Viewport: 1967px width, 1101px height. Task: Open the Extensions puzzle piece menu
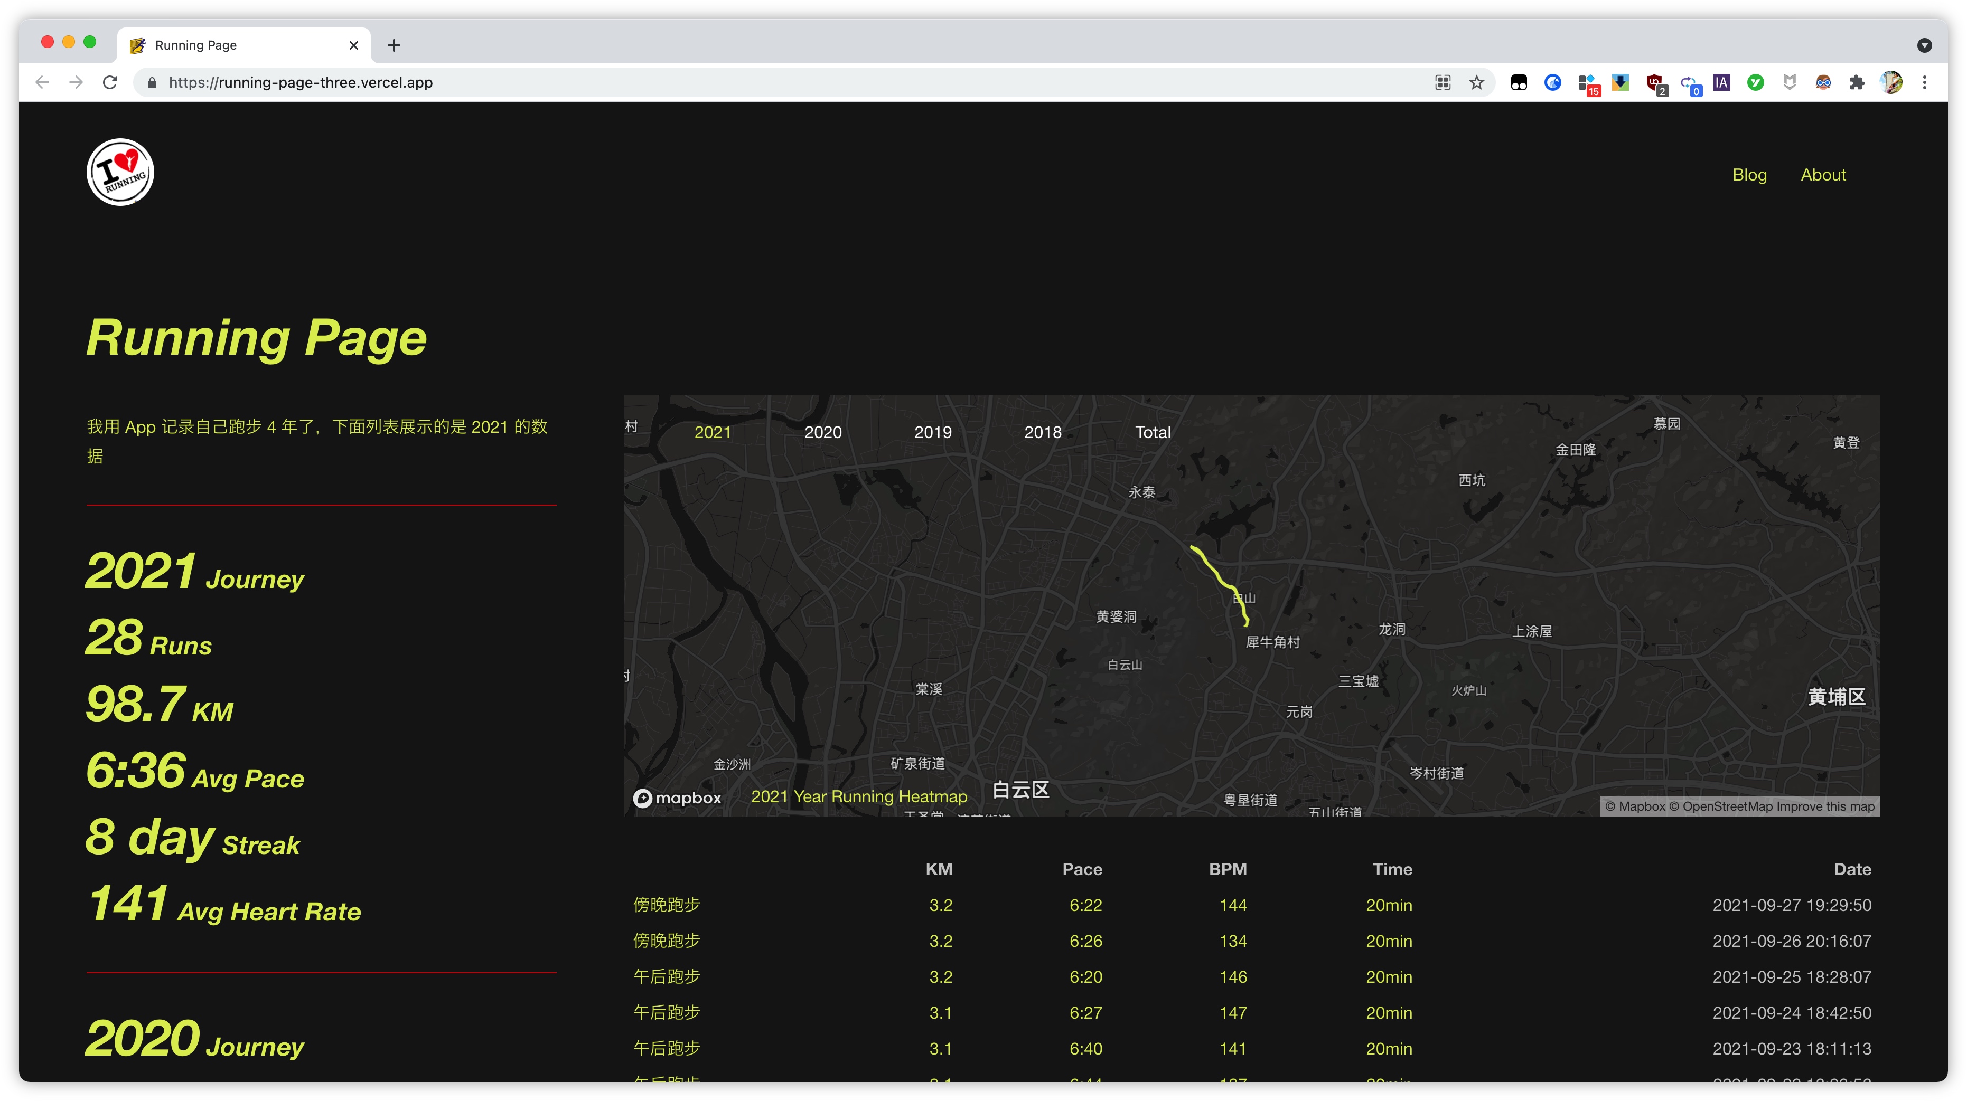(x=1856, y=82)
